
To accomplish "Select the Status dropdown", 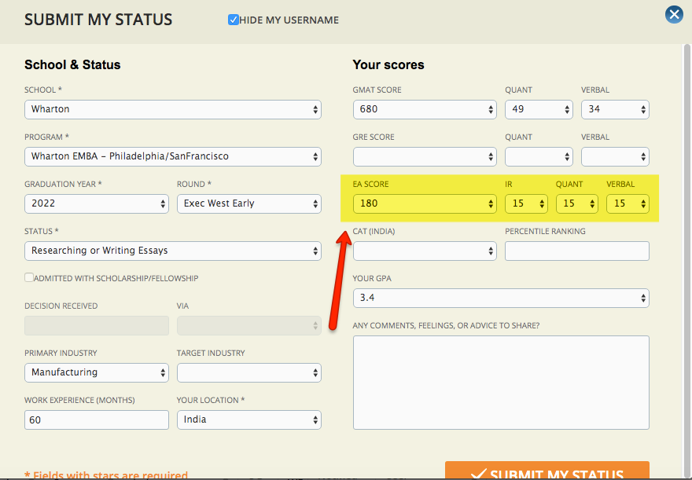I will 172,251.
